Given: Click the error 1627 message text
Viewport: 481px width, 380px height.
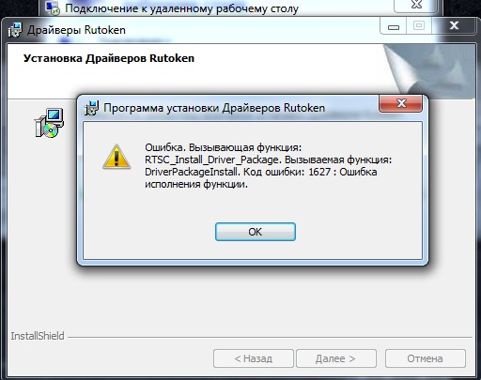Looking at the screenshot, I should [x=268, y=166].
